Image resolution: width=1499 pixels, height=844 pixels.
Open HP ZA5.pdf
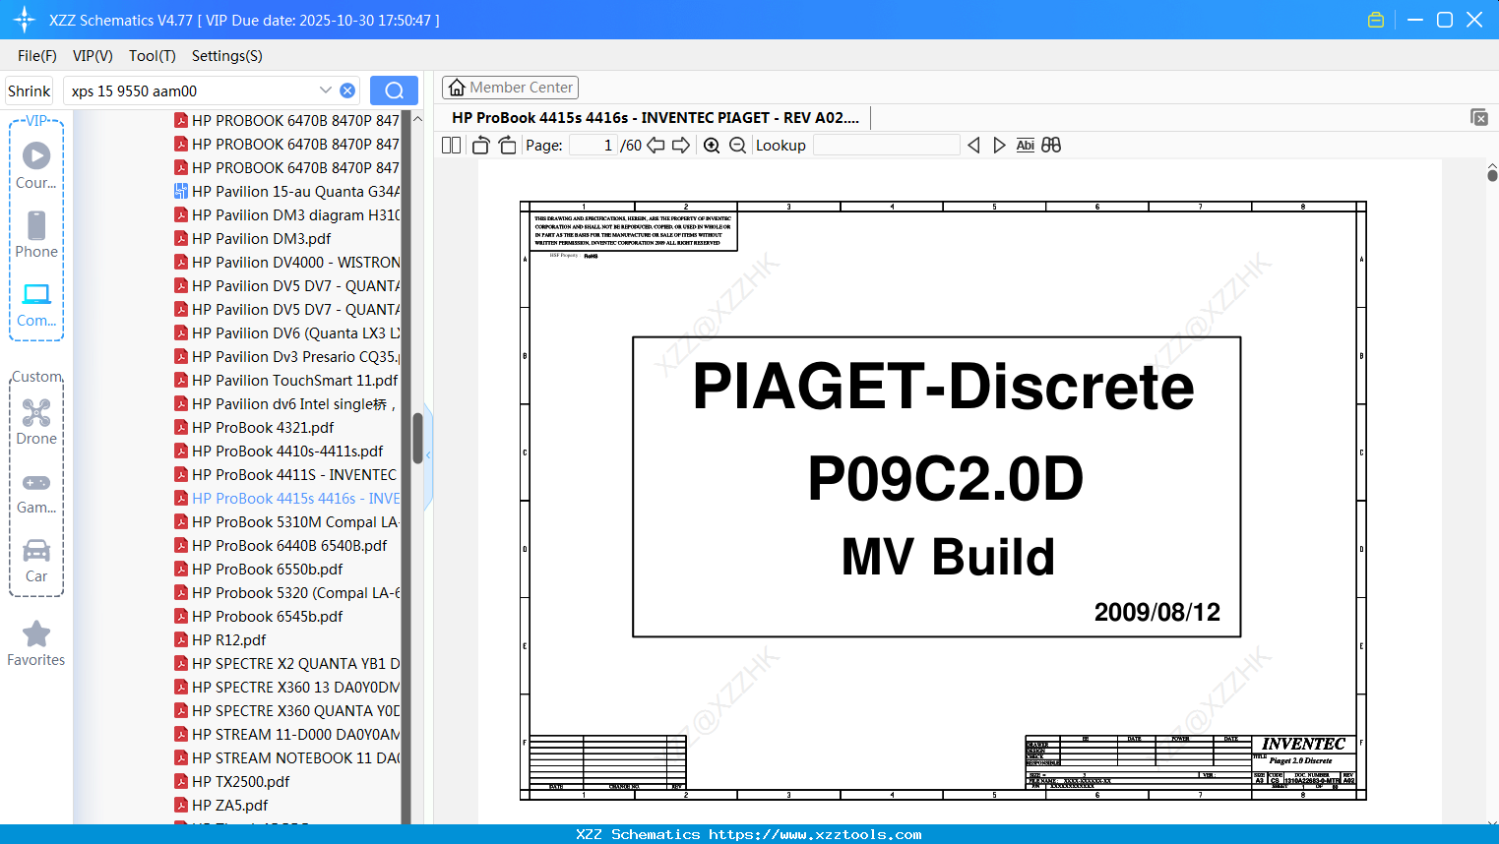point(221,806)
